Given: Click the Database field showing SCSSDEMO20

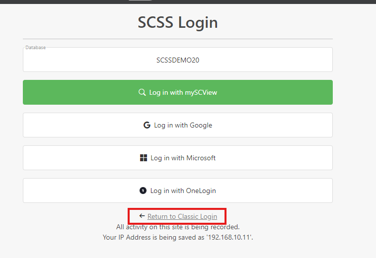Looking at the screenshot, I should click(178, 60).
